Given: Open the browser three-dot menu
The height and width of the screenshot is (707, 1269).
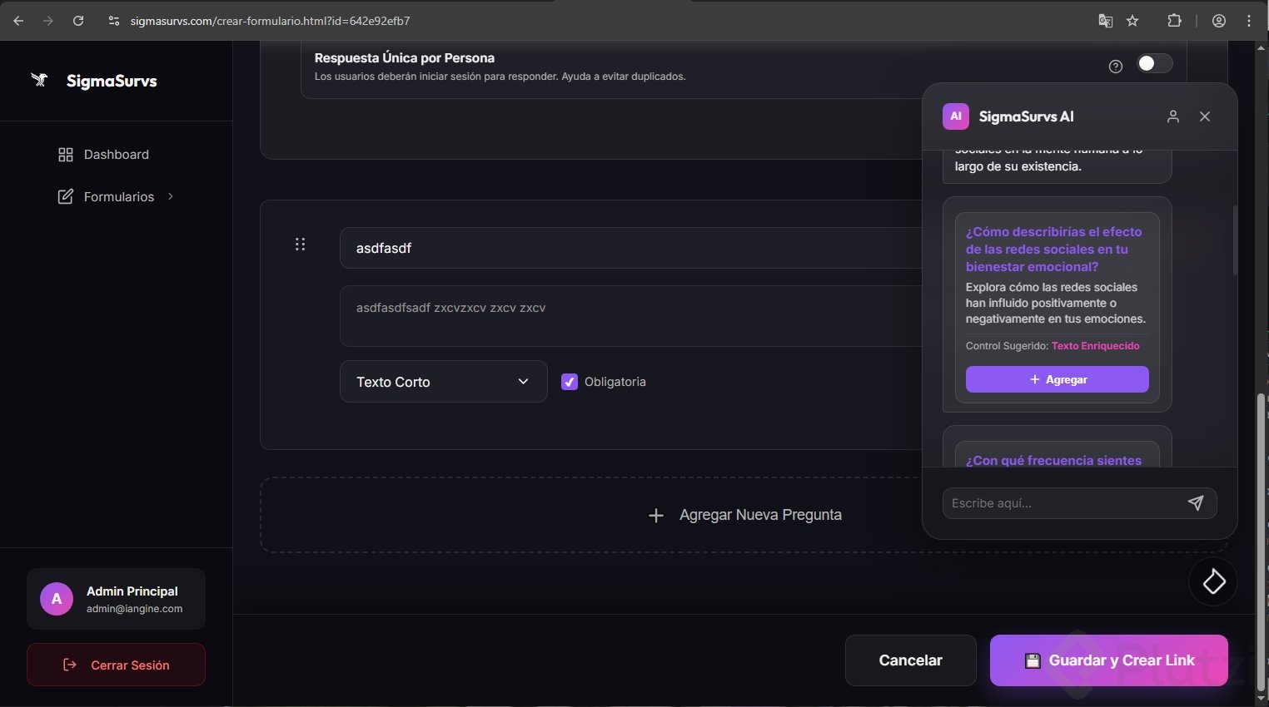Looking at the screenshot, I should click(1249, 21).
